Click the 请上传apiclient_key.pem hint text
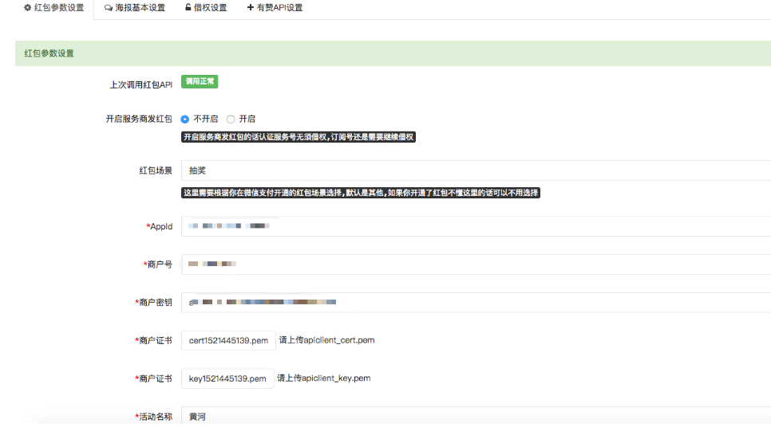 (x=324, y=378)
